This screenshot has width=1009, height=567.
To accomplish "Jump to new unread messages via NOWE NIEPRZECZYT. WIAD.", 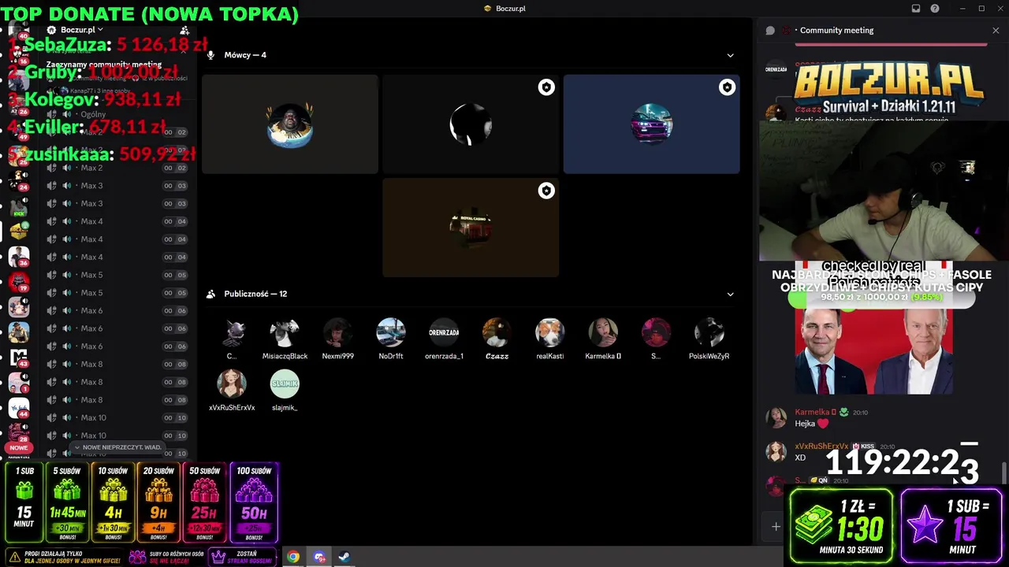I will (117, 447).
